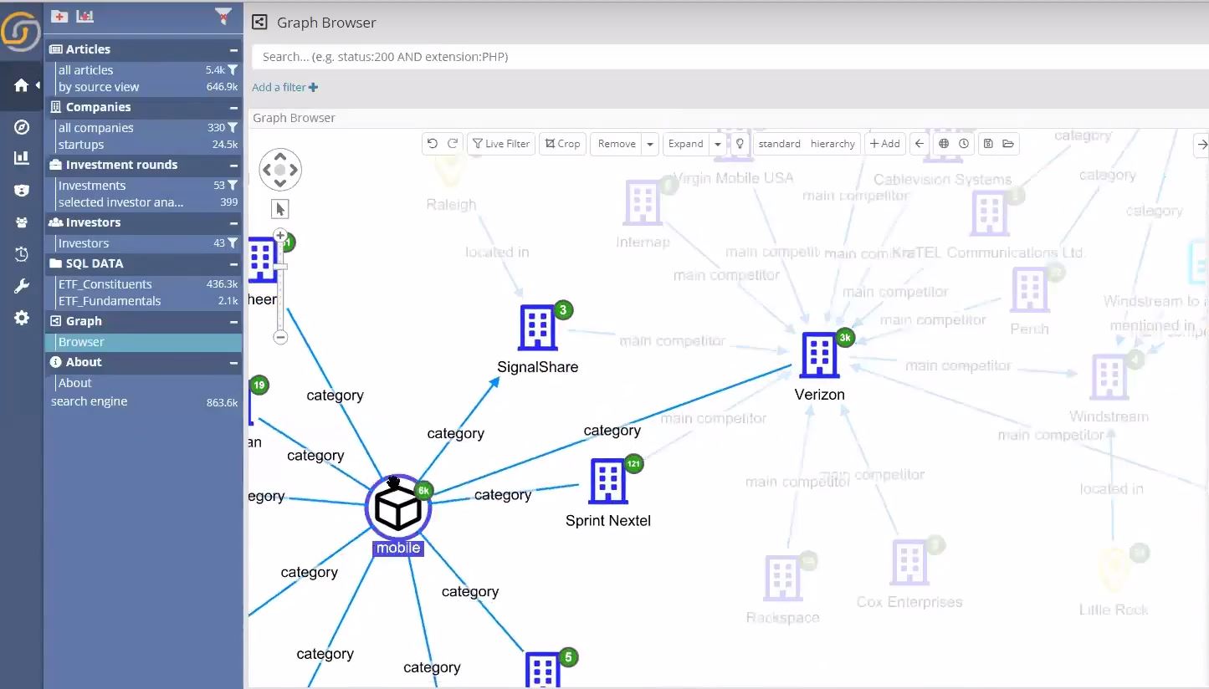Click the Add button in graph toolbar
The image size is (1209, 689).
click(x=884, y=144)
